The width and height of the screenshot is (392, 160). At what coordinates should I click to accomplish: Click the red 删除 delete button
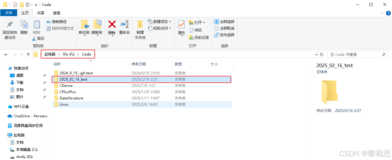pyautogui.click(x=112, y=28)
